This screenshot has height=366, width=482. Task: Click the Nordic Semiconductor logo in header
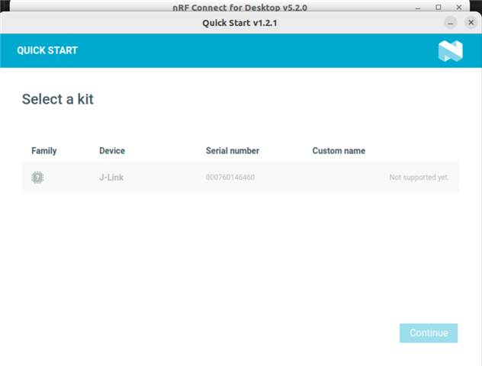pyautogui.click(x=450, y=51)
